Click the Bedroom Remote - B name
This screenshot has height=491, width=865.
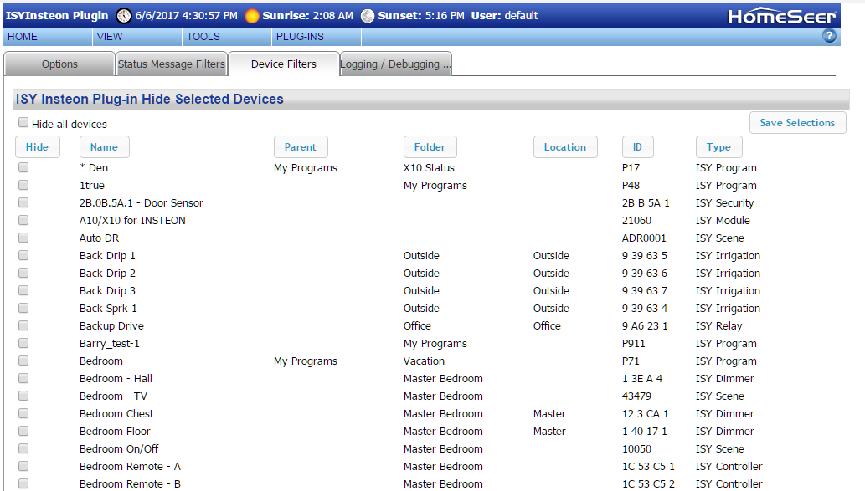(x=130, y=483)
